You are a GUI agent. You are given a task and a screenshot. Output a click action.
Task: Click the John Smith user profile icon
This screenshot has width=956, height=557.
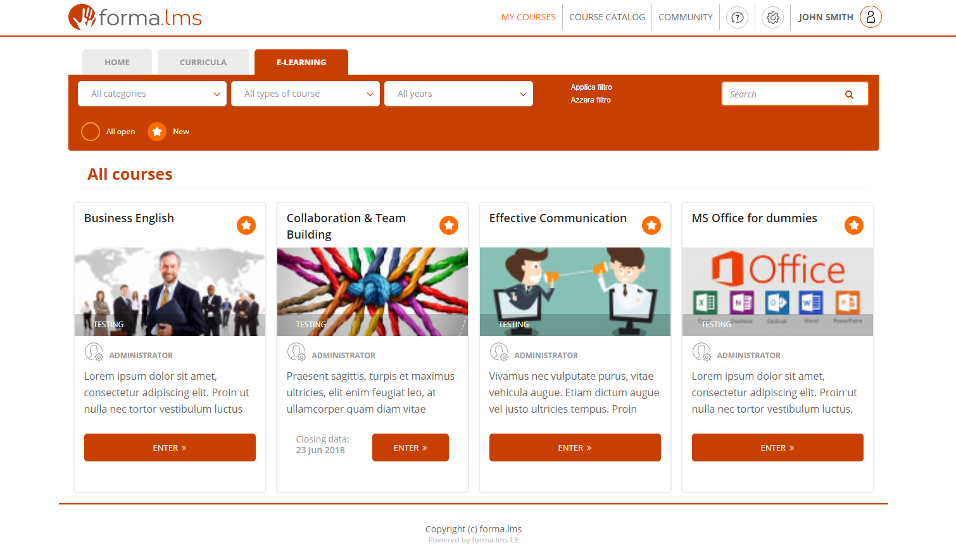[x=871, y=17]
